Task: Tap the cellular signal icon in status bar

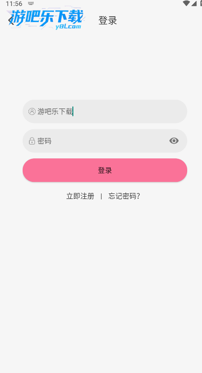Action: (x=194, y=3)
